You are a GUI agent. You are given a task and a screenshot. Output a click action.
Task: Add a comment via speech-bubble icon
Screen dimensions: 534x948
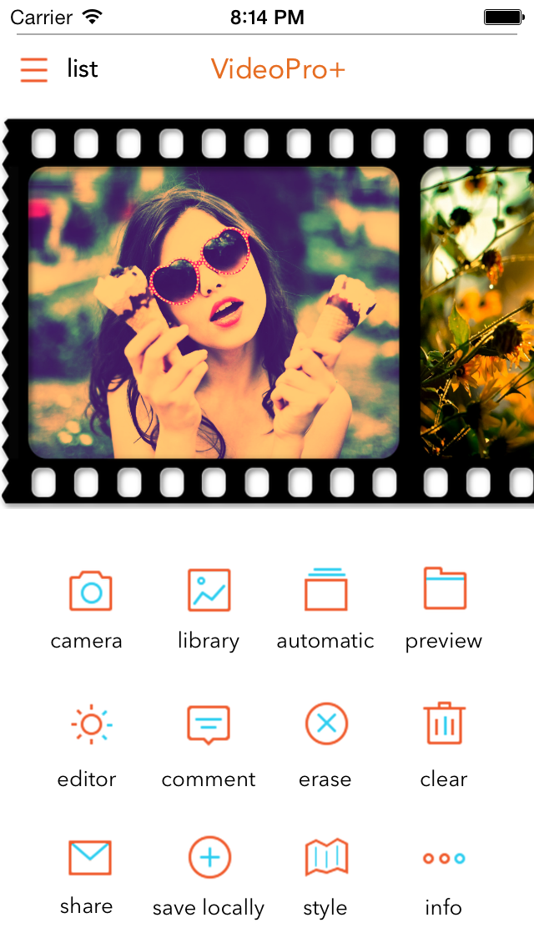pos(209,724)
